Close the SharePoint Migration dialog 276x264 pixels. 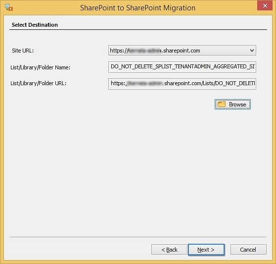[265, 5]
